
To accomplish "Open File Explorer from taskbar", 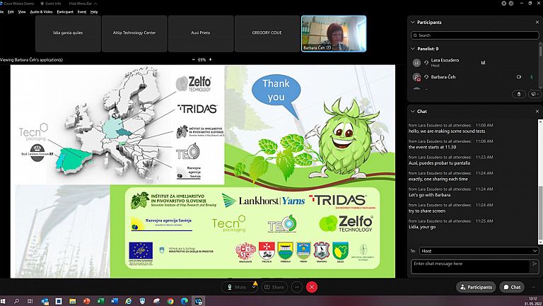I will tap(72, 301).
